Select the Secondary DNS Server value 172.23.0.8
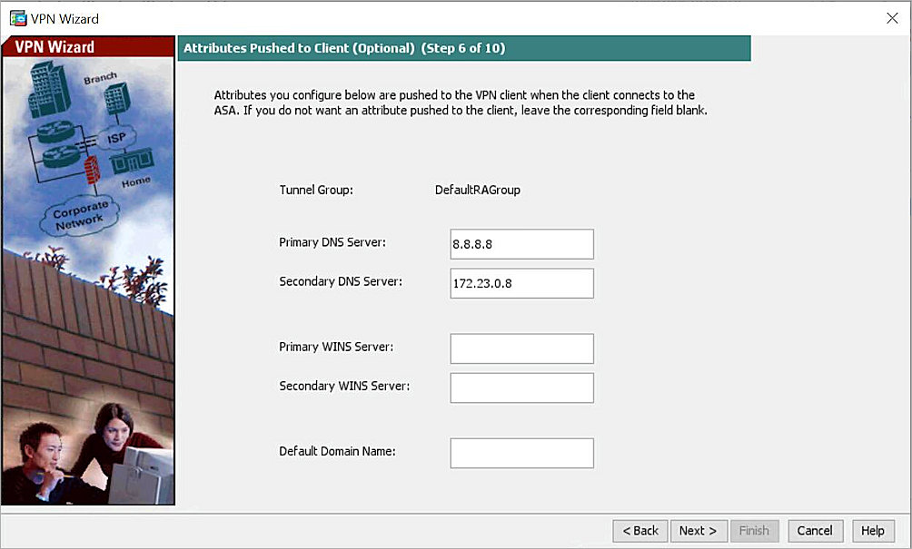This screenshot has height=549, width=912. click(520, 282)
